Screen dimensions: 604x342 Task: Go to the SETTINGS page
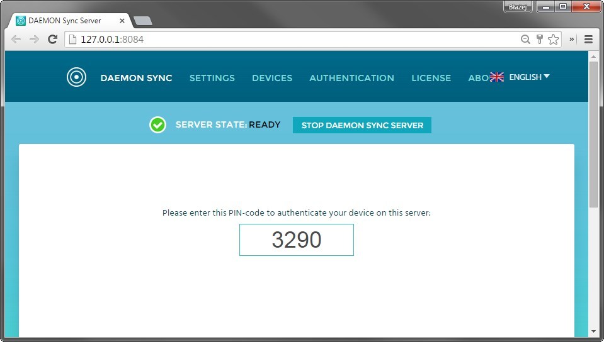point(212,78)
